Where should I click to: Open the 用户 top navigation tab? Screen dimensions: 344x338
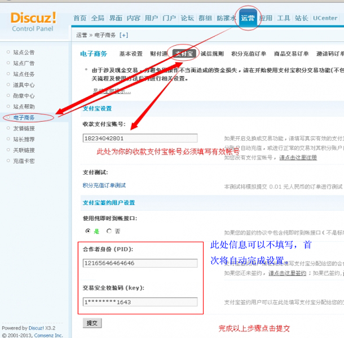(x=151, y=18)
